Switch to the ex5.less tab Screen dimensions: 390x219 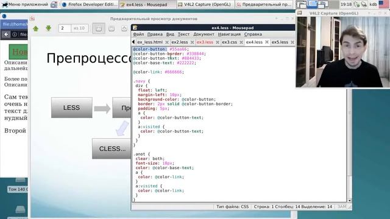[280, 42]
